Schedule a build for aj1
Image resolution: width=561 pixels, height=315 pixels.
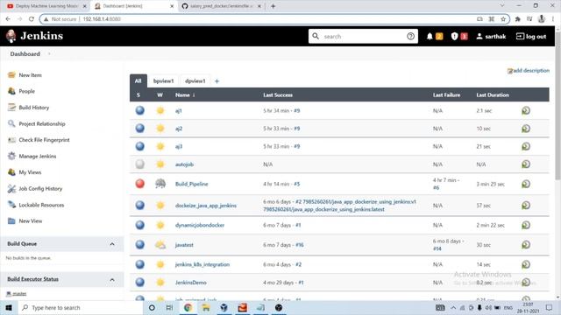click(x=526, y=111)
